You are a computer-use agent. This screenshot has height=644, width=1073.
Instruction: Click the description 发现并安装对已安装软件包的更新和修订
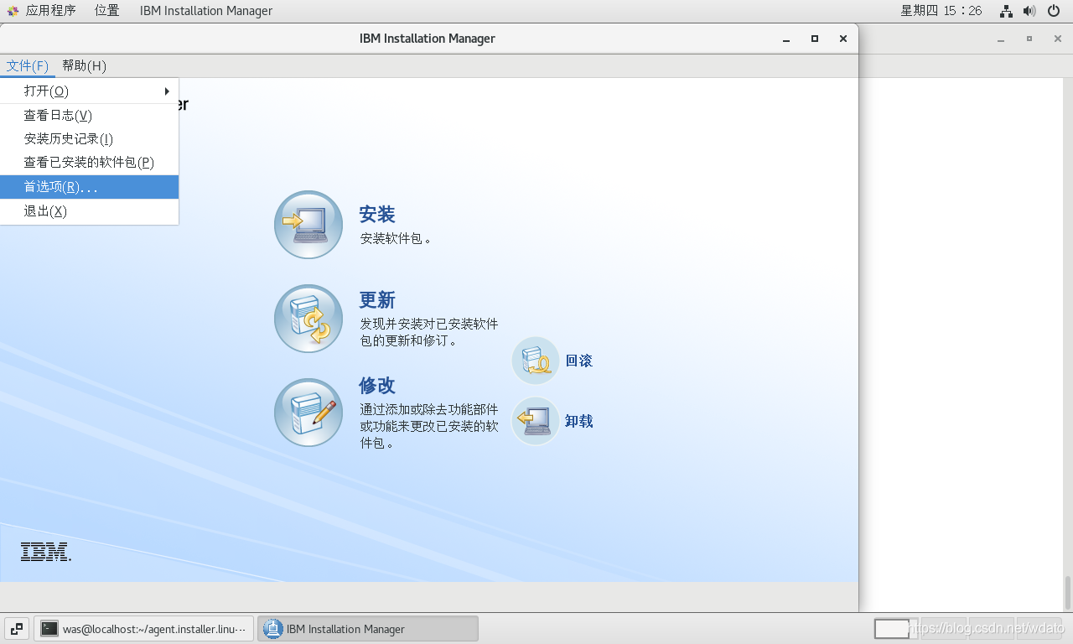pos(429,332)
